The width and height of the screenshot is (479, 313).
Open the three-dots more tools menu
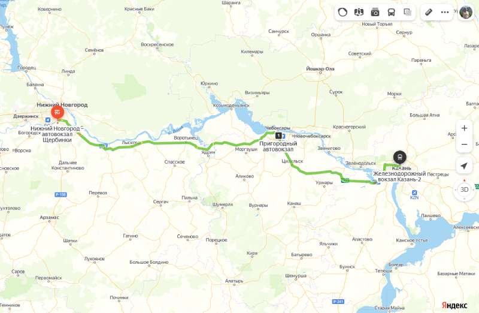click(x=445, y=12)
